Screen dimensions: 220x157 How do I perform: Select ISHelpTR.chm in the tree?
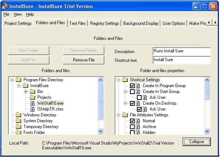click(50, 109)
